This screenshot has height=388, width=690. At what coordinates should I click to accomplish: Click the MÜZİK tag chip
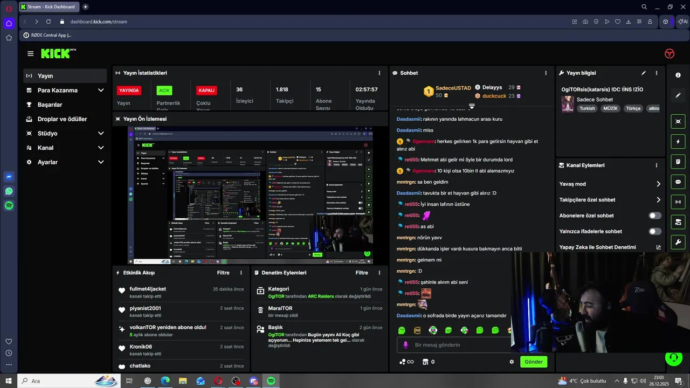click(x=610, y=108)
